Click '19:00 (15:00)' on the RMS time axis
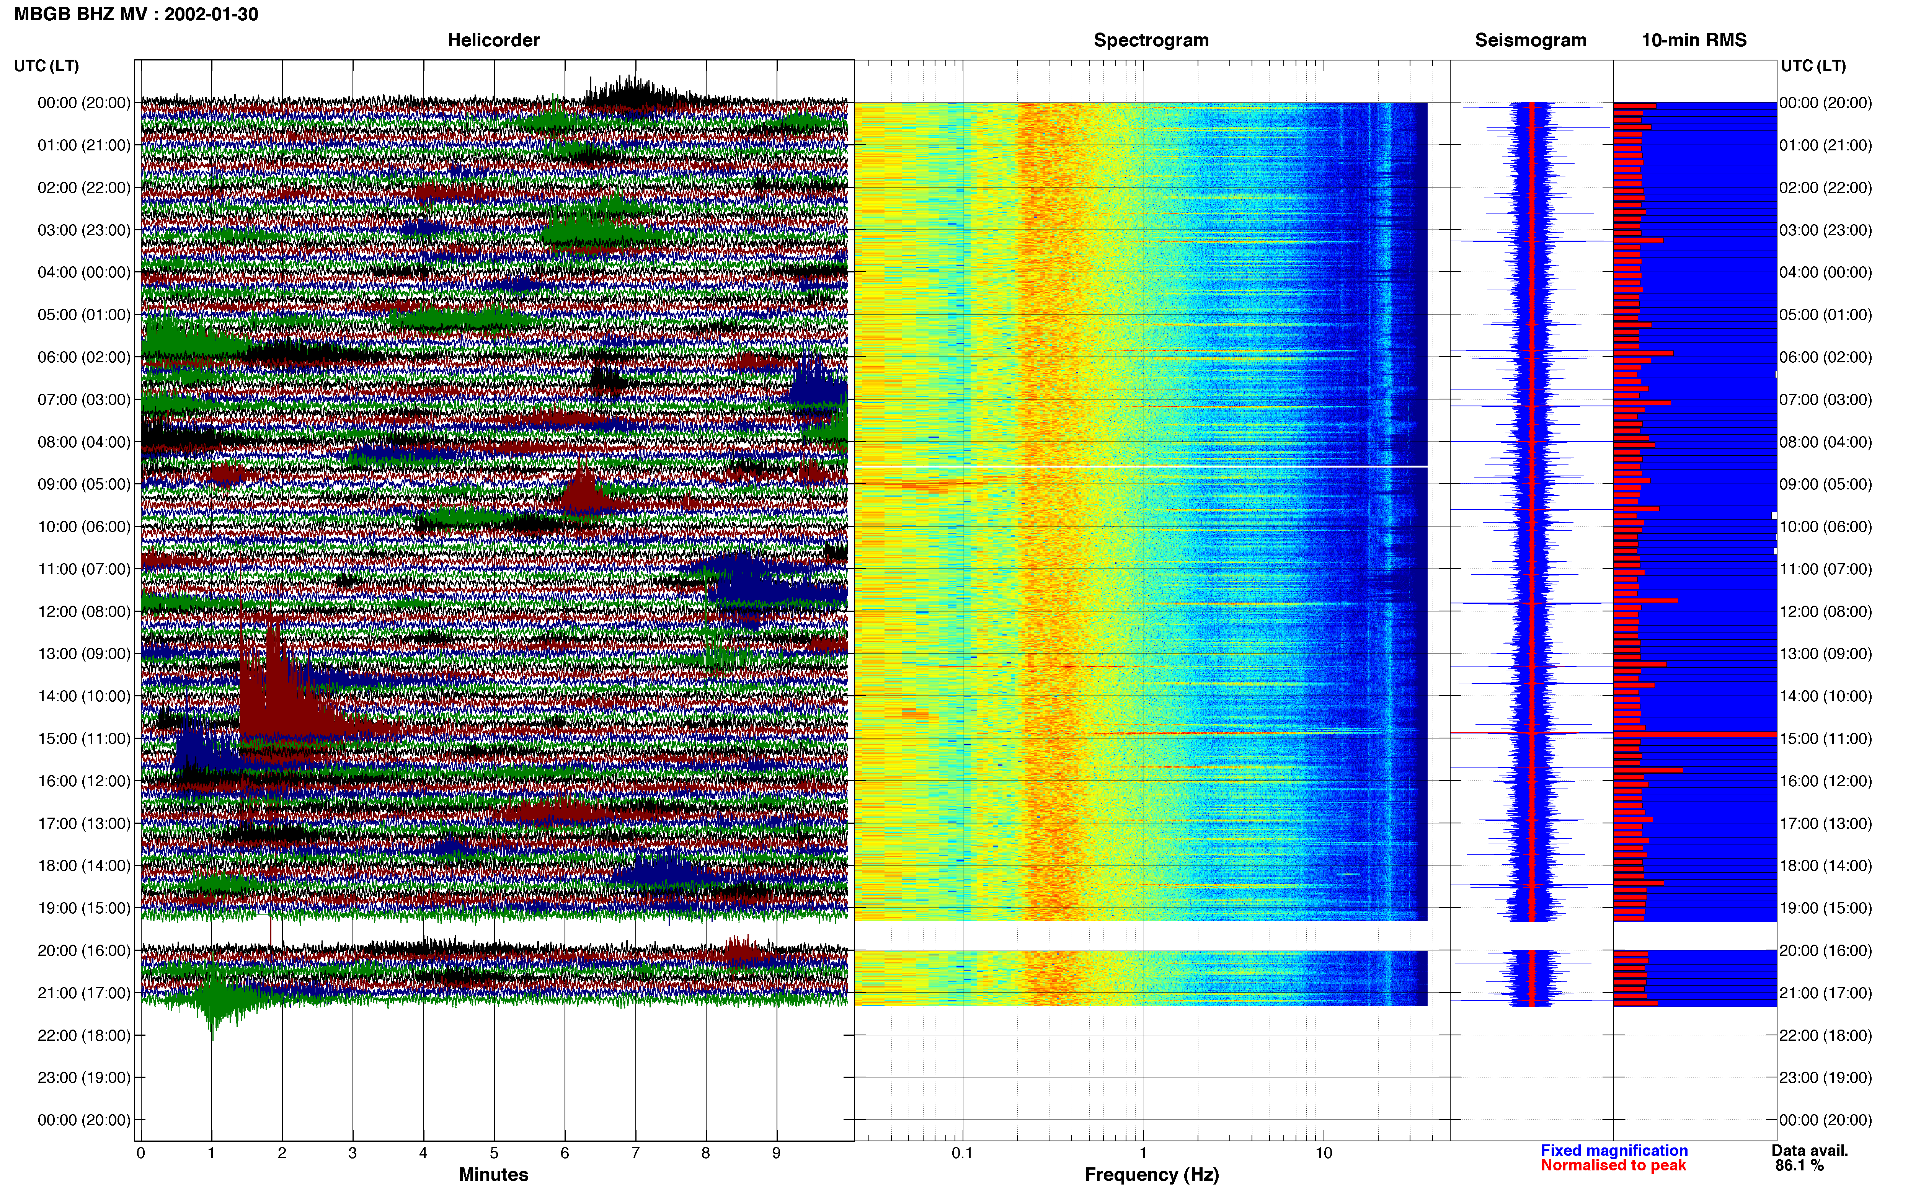1921x1201 pixels. pyautogui.click(x=1826, y=908)
